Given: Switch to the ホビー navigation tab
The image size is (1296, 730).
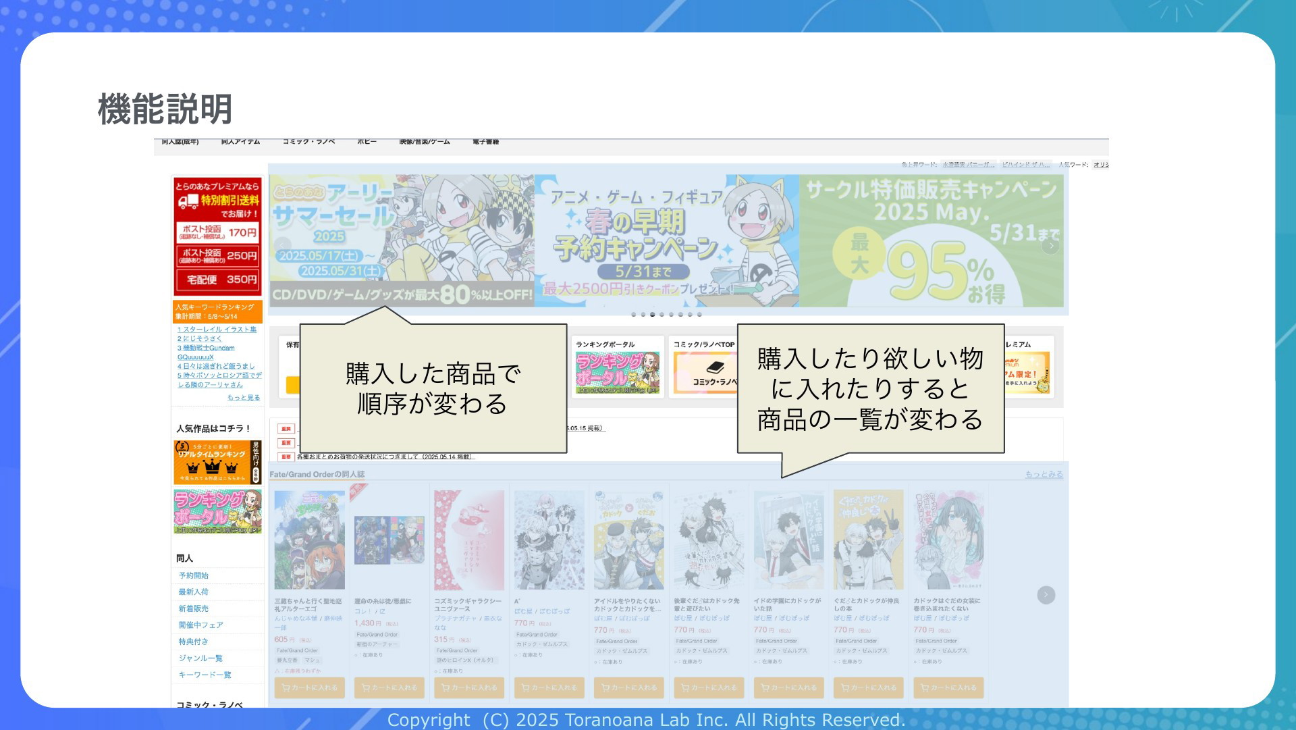Looking at the screenshot, I should pos(367,142).
